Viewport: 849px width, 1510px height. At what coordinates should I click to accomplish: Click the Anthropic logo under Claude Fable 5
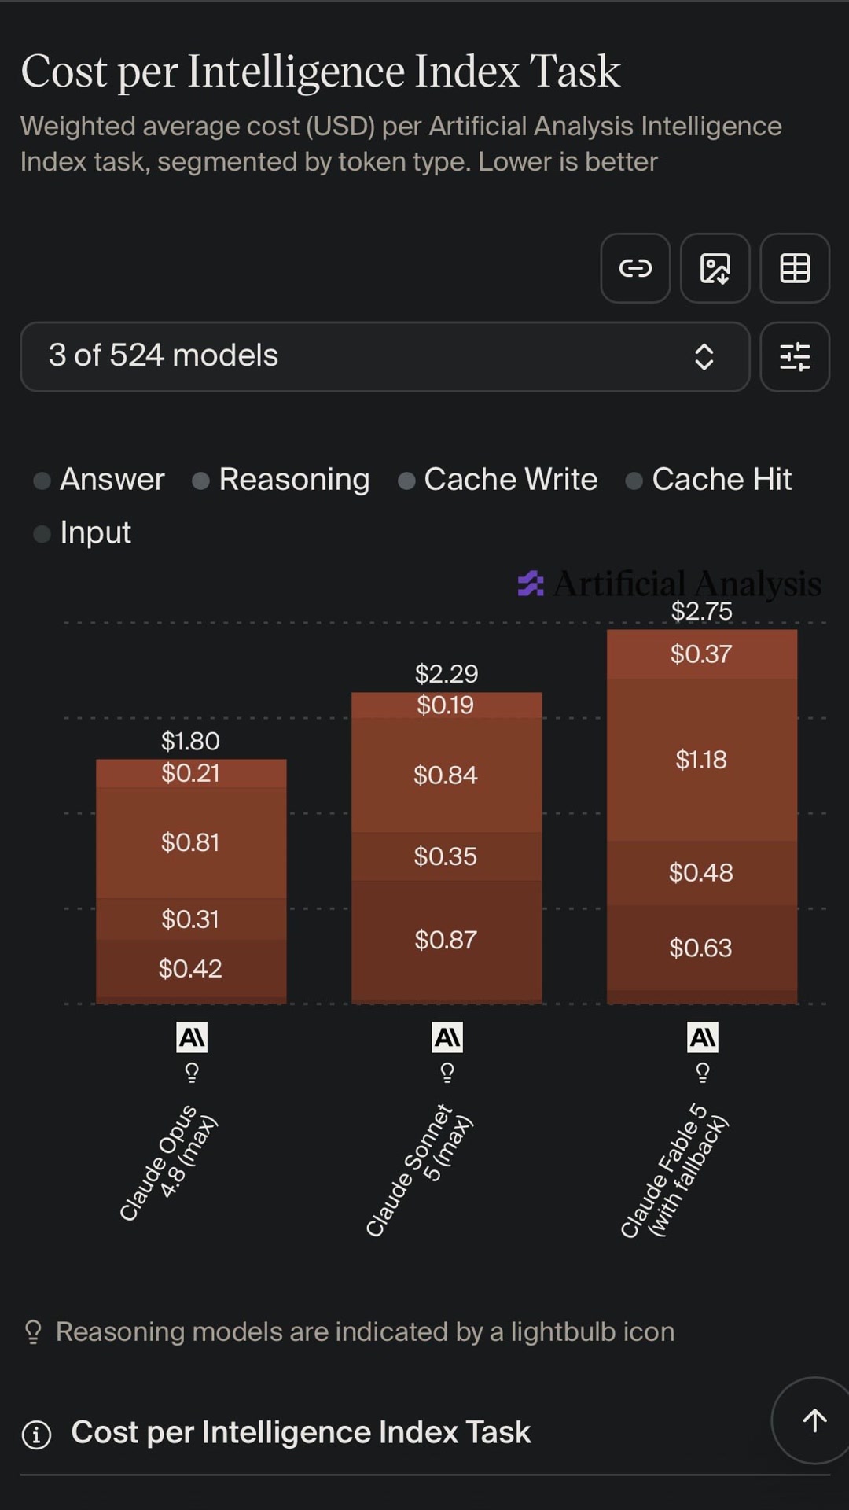703,1037
